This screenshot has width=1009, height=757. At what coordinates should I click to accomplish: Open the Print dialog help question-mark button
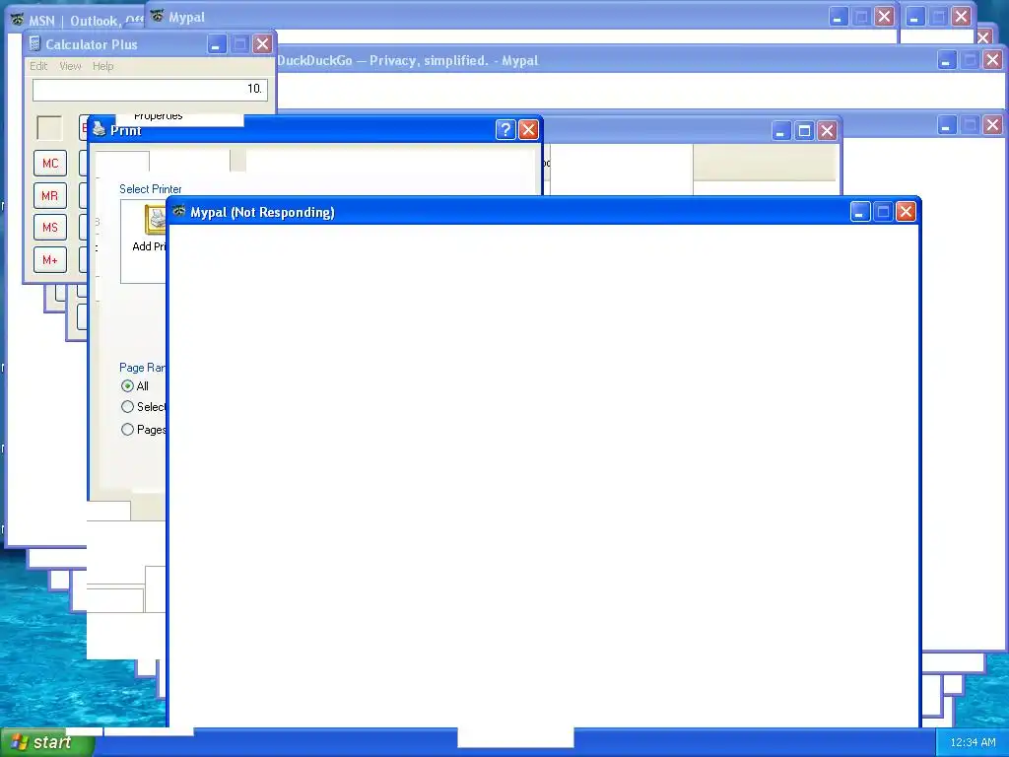click(x=505, y=129)
